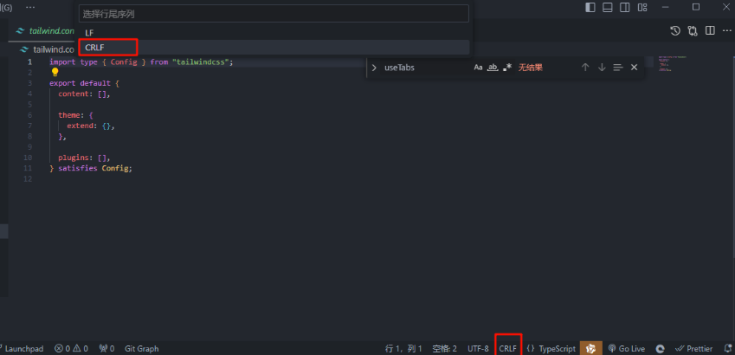Maximize the VS Code window
This screenshot has height=355, width=735.
pos(696,7)
